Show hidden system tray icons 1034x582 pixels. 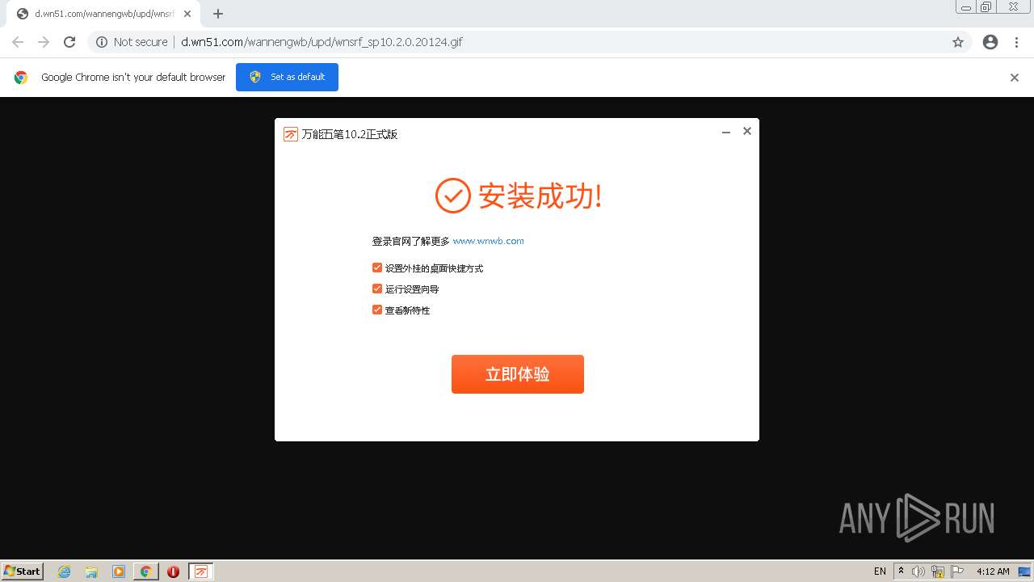pos(902,571)
